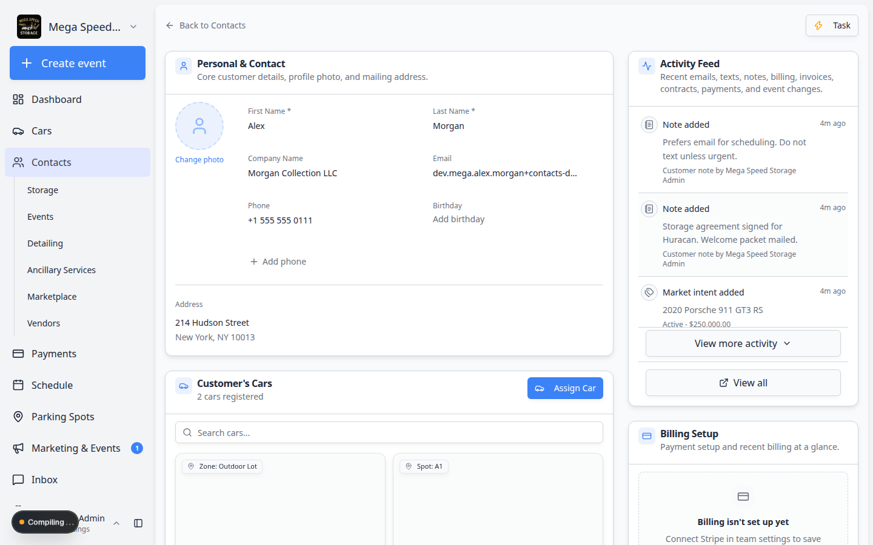Open the Dashboard page from the sidebar

click(x=78, y=99)
